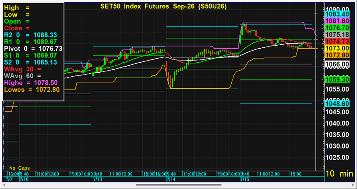Select the 1048.60 cyan price label
This screenshot has height=189, width=357.
[337, 104]
